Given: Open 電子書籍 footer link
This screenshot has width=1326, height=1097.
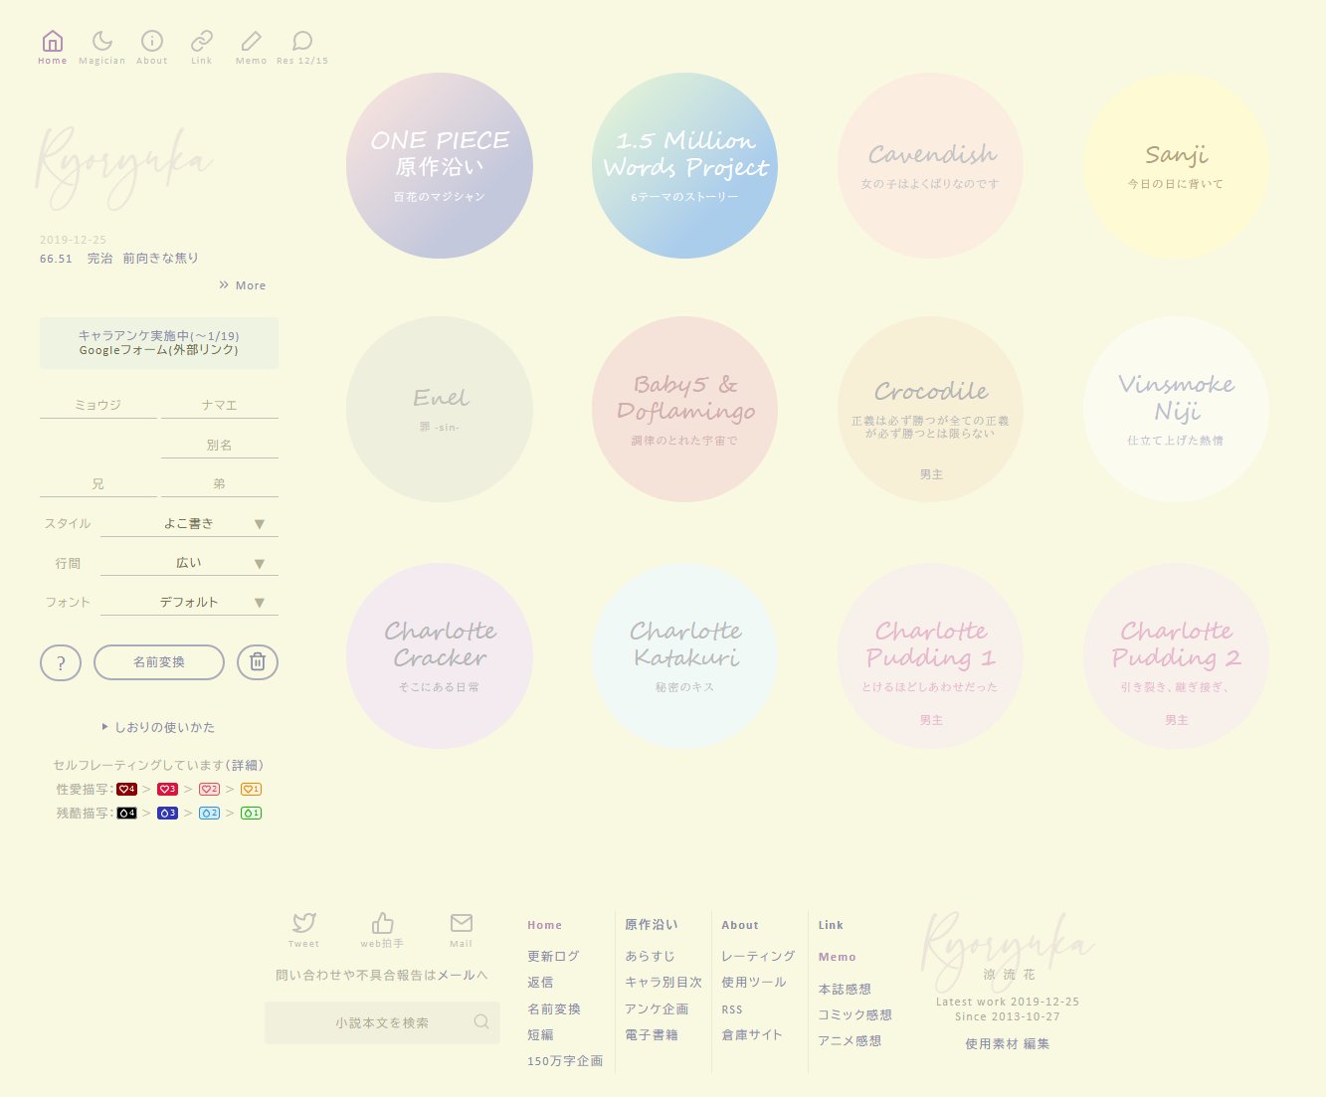Looking at the screenshot, I should [652, 1034].
